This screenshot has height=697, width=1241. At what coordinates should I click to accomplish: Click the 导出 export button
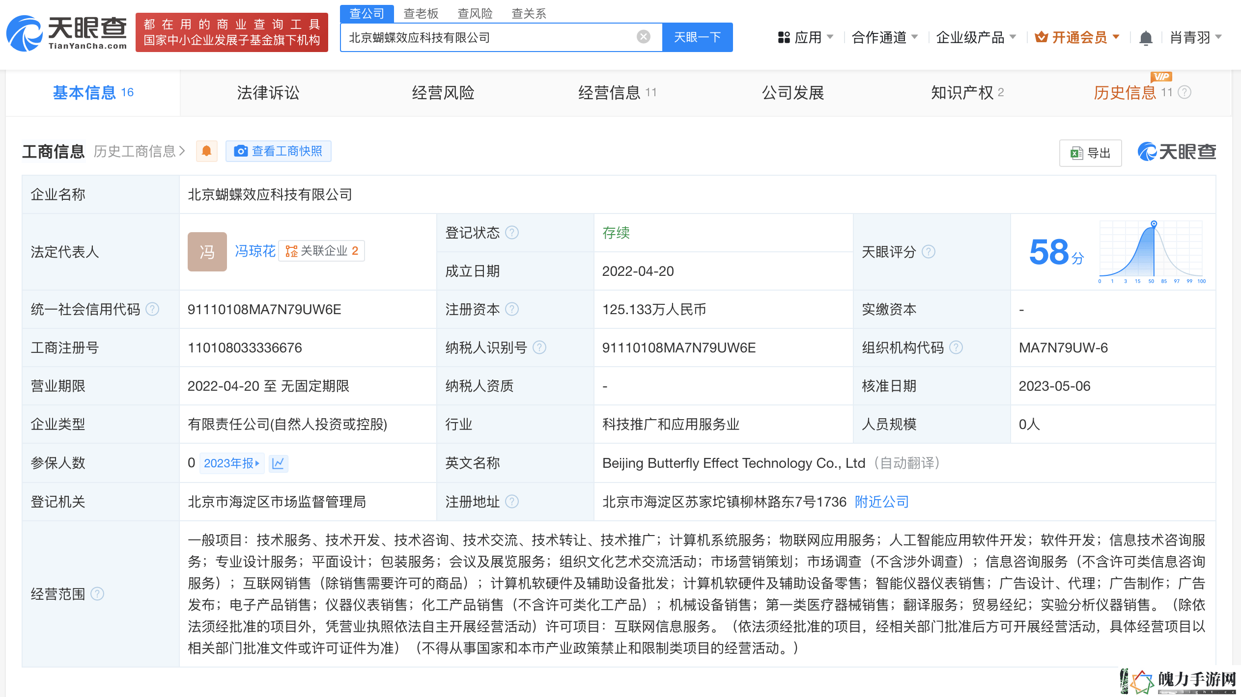[1090, 153]
